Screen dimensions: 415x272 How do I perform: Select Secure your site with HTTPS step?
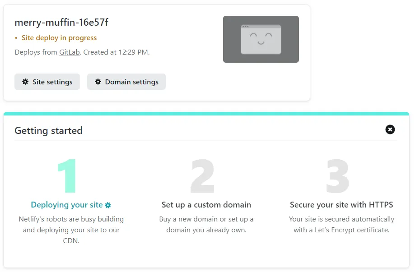[x=341, y=205]
